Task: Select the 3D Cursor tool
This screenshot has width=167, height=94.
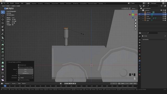Action: pyautogui.click(x=3, y=16)
